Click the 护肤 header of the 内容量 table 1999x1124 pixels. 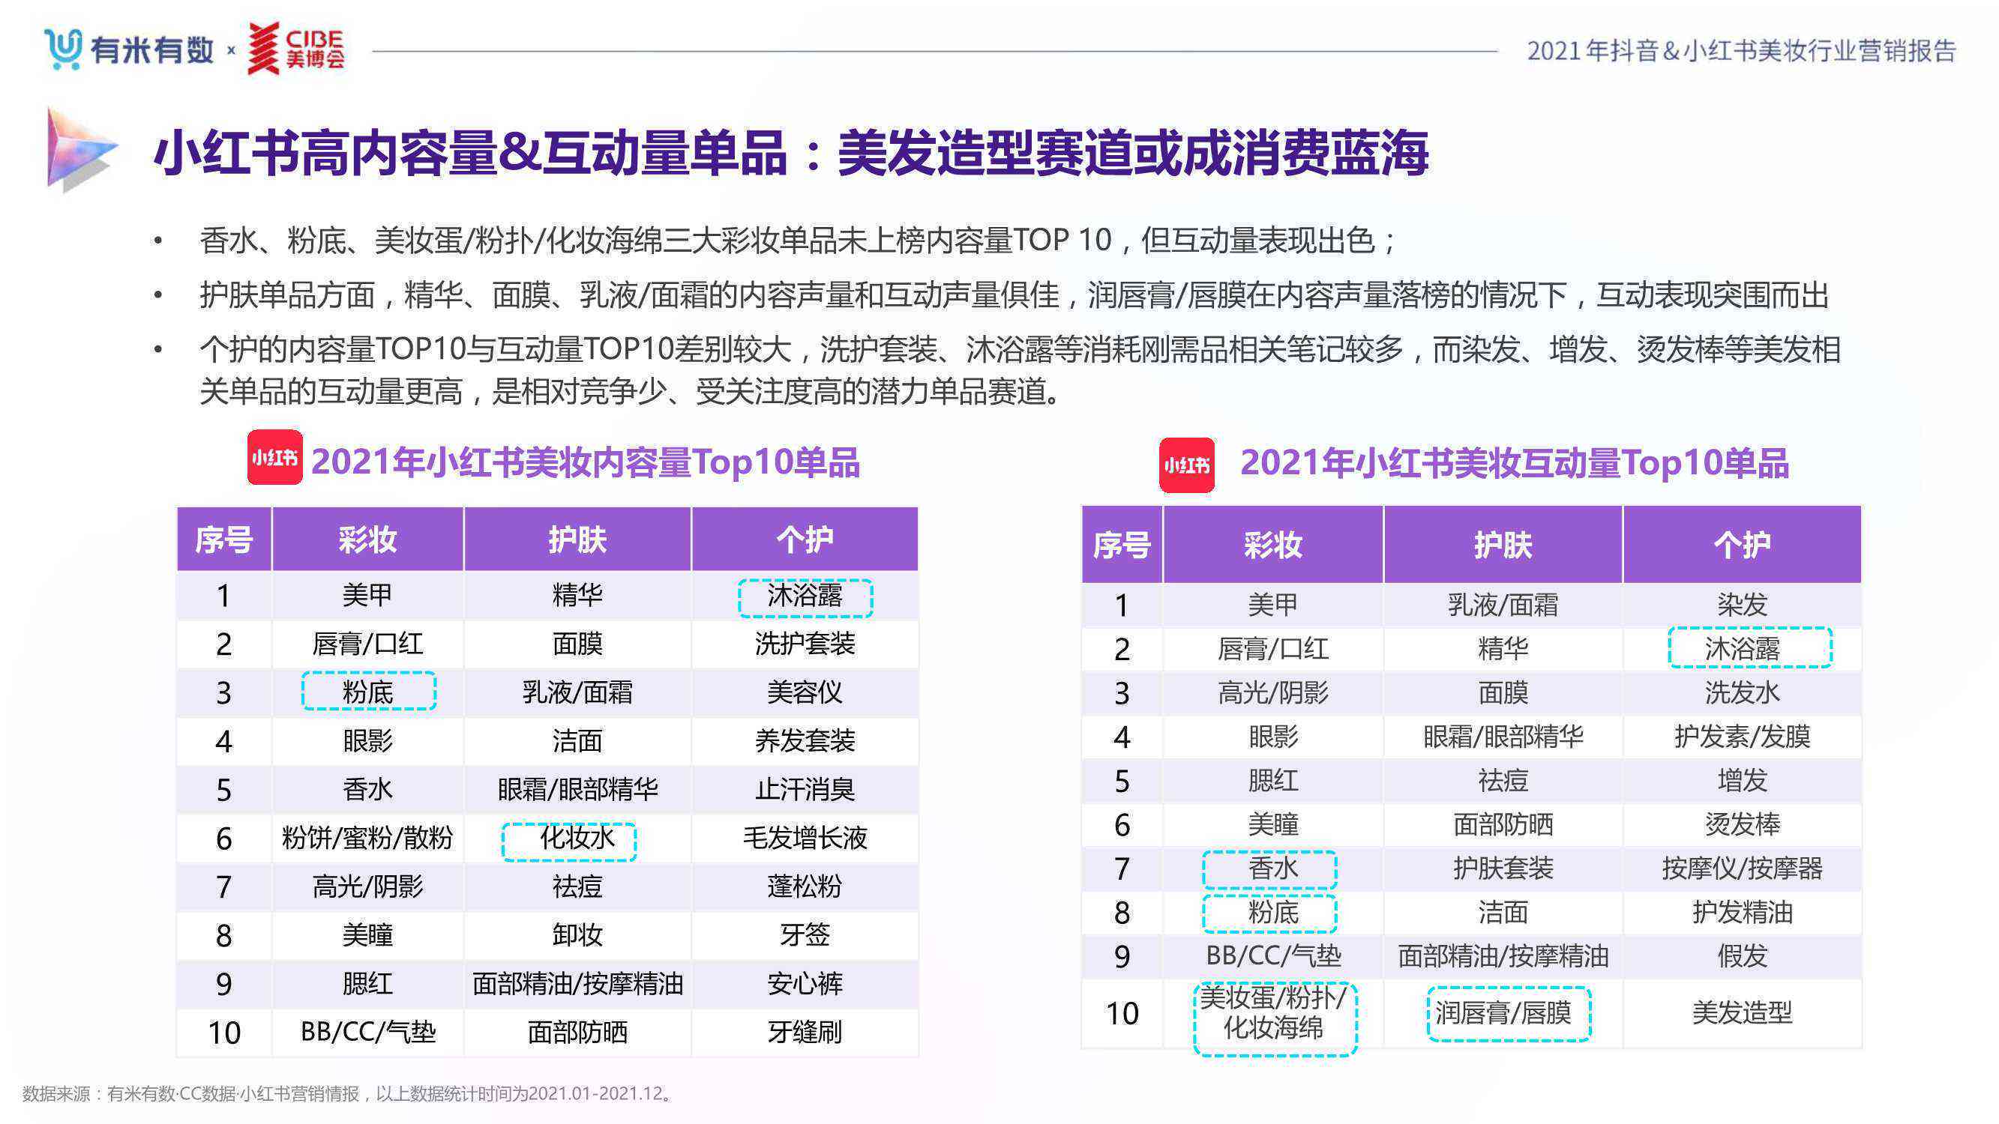(x=577, y=539)
